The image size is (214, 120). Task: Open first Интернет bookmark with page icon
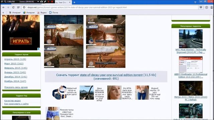pos(15,13)
